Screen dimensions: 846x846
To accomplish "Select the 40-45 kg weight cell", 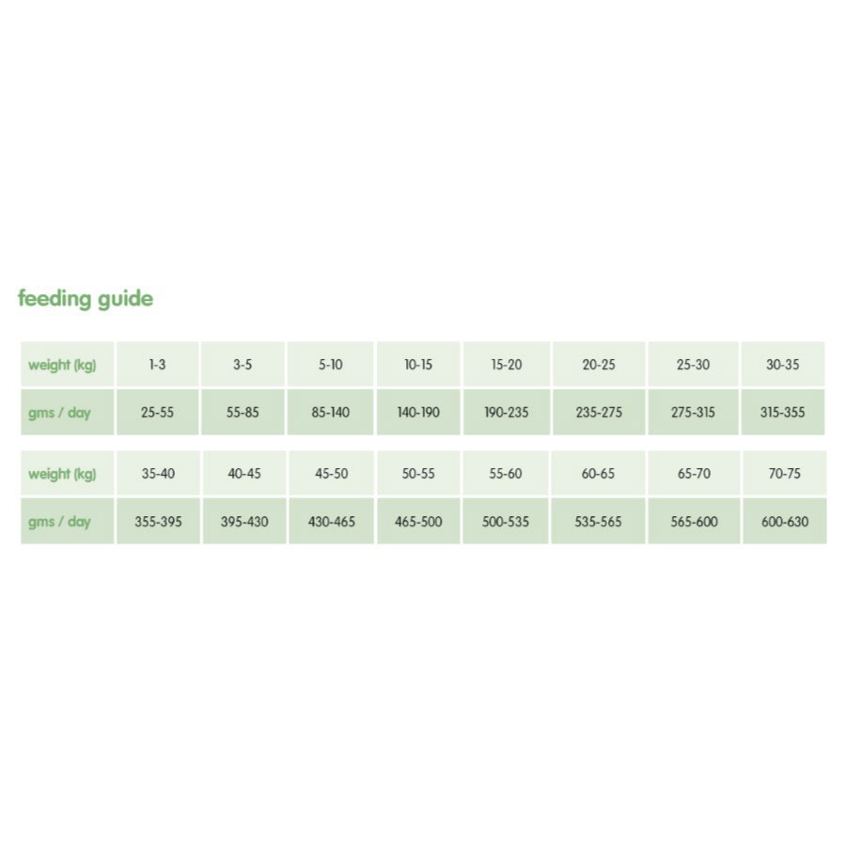I will (243, 474).
